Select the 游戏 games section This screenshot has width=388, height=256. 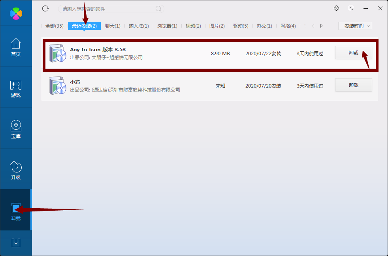point(16,89)
